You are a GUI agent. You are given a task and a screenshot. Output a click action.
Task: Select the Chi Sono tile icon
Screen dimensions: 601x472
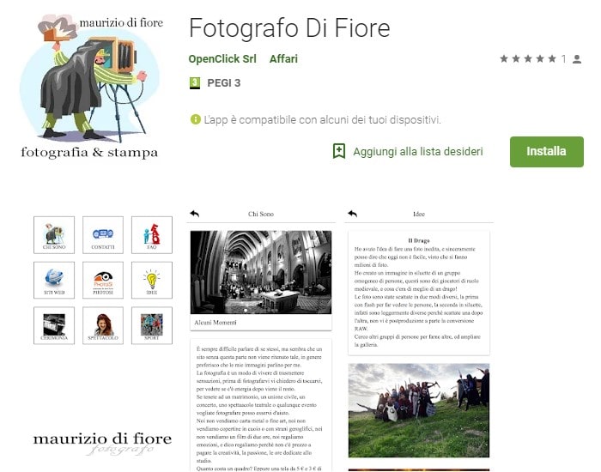click(54, 235)
